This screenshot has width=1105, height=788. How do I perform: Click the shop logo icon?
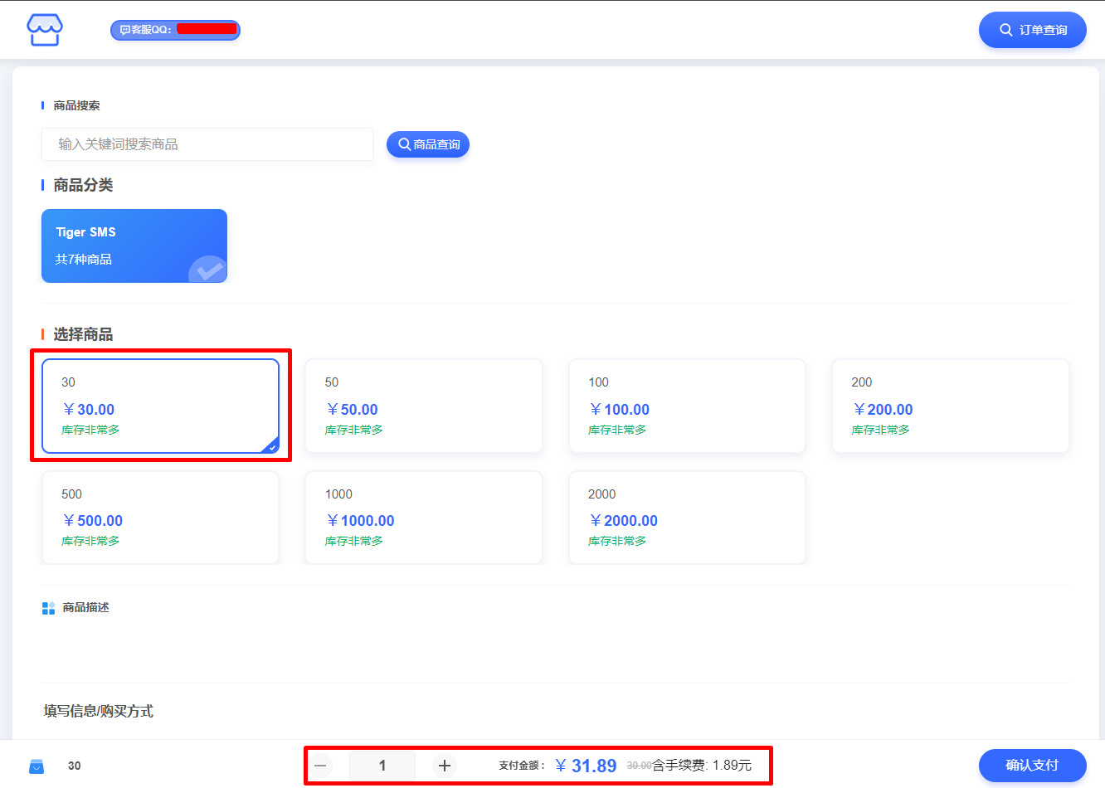point(45,30)
